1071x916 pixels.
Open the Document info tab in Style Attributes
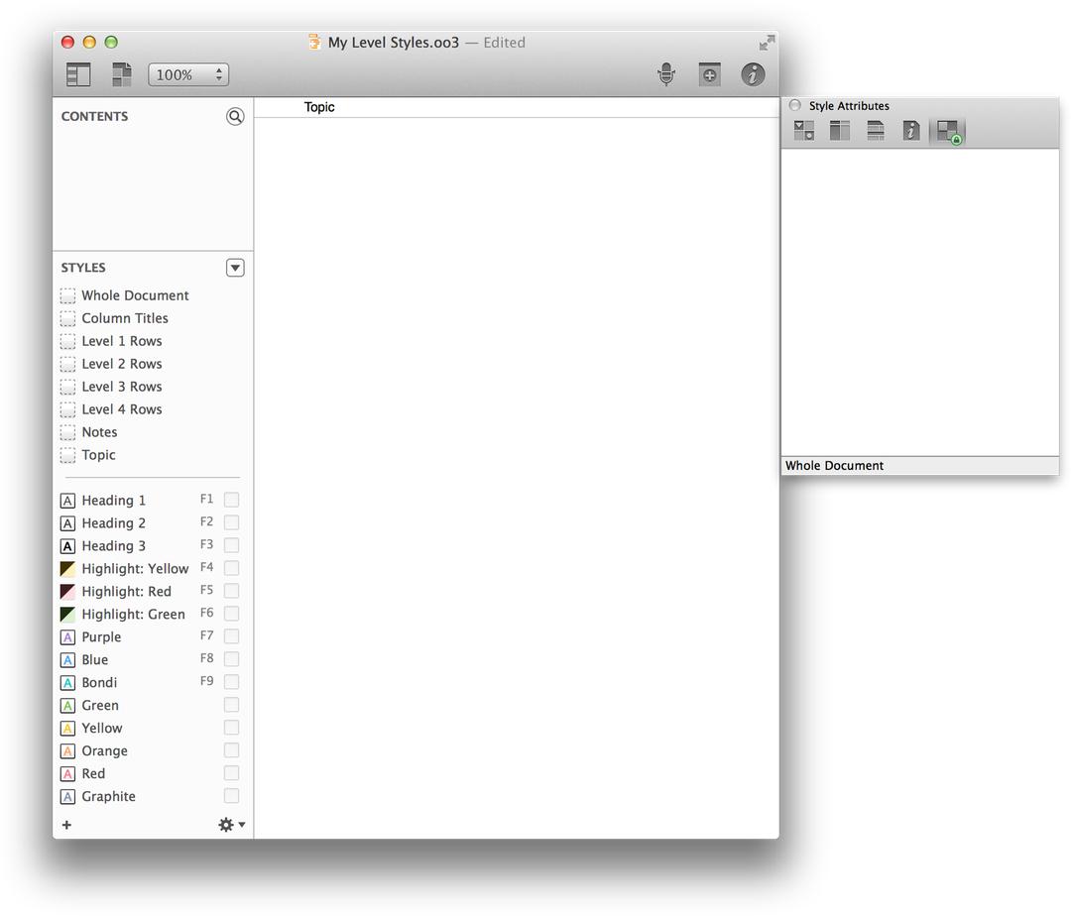pyautogui.click(x=911, y=130)
